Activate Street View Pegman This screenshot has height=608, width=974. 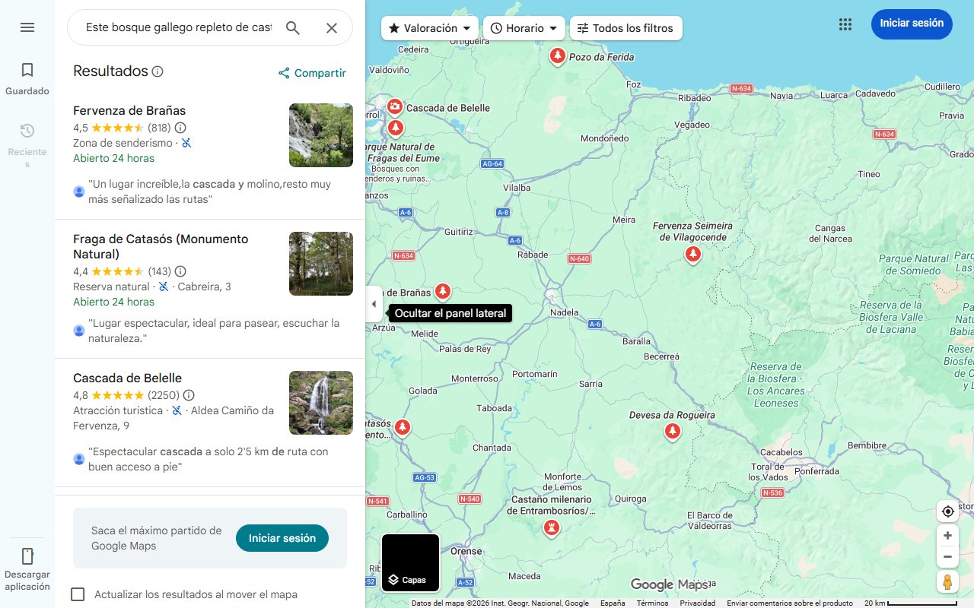[x=947, y=581]
